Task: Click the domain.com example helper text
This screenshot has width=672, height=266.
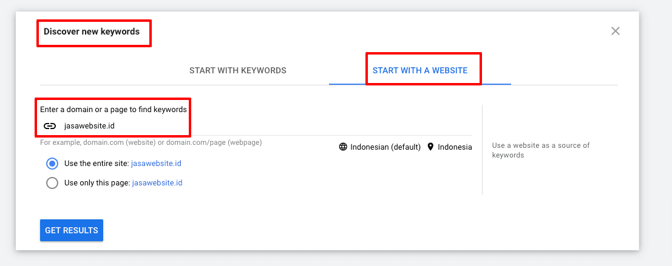Action: coord(151,142)
